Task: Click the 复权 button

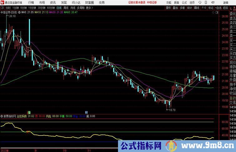Action: 169,7
